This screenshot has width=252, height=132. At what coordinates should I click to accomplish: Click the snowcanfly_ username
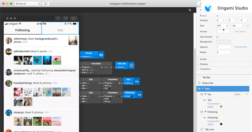pyautogui.click(x=22, y=71)
